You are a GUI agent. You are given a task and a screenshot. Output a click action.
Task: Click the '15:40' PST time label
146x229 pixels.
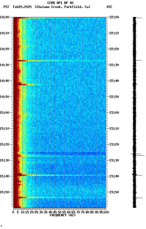tap(4, 177)
